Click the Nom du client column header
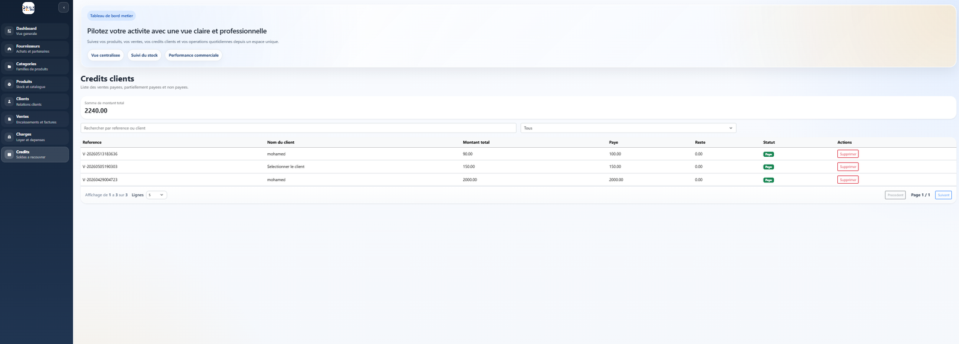Viewport: 959px width, 344px height. coord(281,142)
